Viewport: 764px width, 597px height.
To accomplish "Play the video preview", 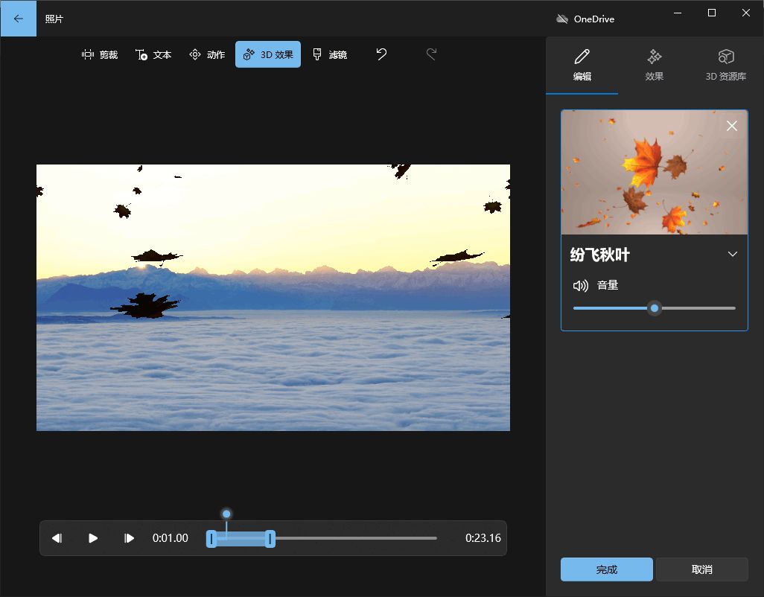I will pos(93,538).
